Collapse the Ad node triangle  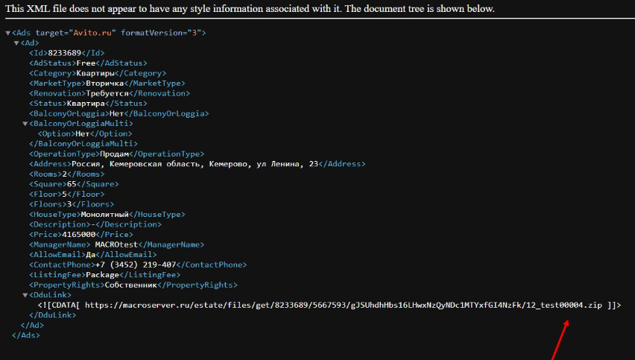pyautogui.click(x=16, y=43)
